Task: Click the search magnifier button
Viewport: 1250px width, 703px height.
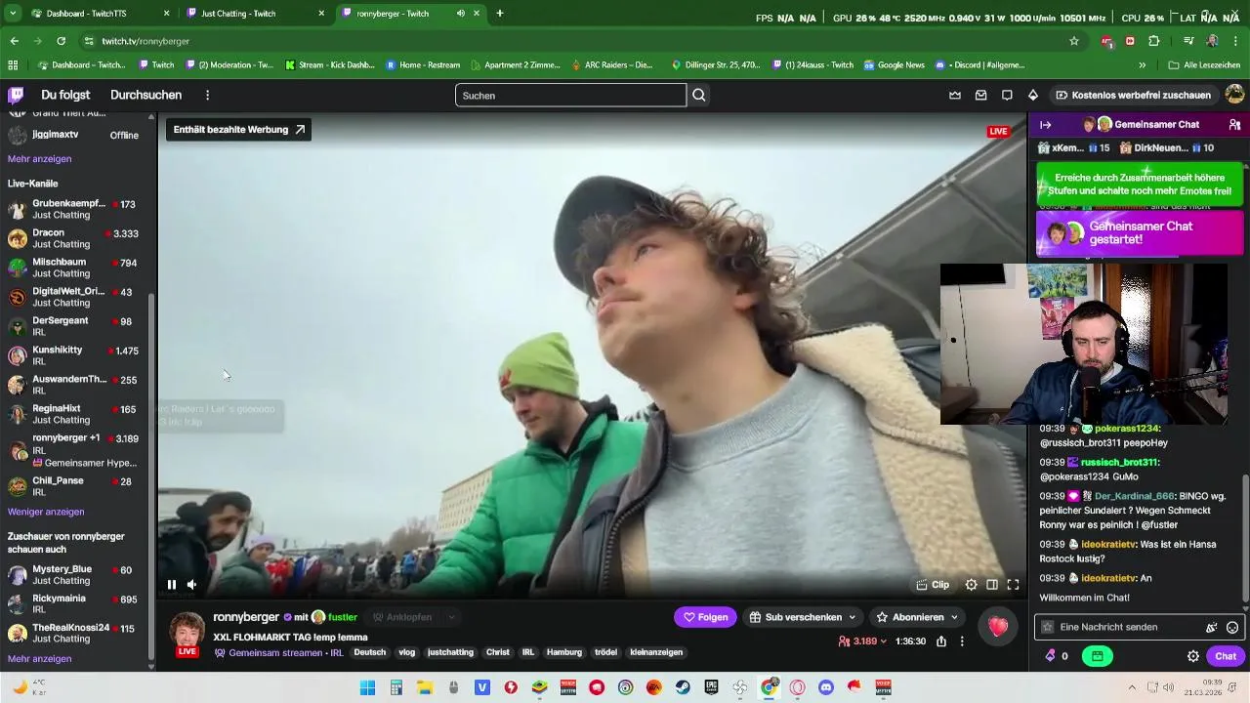Action: [699, 95]
